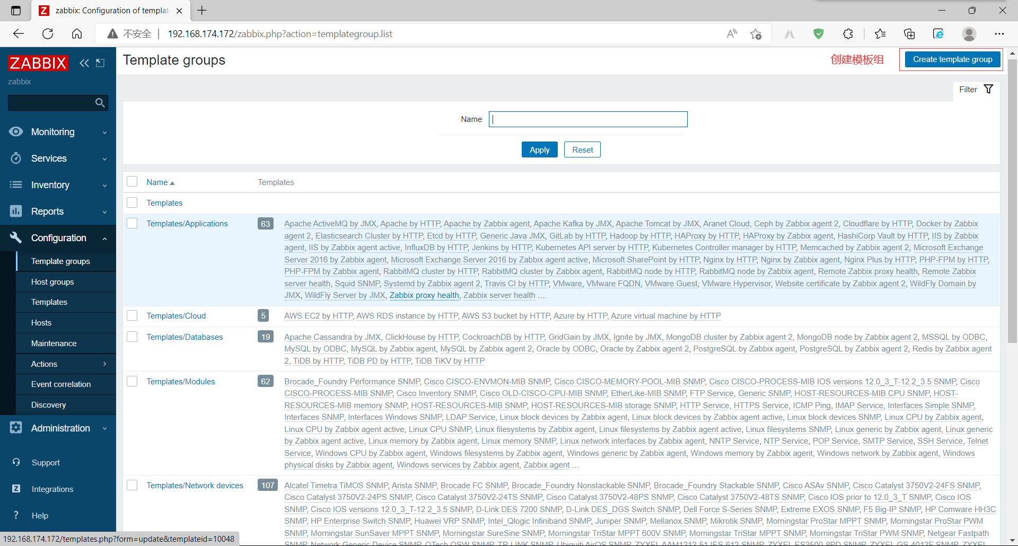Click the Administration gear icon

click(16, 428)
